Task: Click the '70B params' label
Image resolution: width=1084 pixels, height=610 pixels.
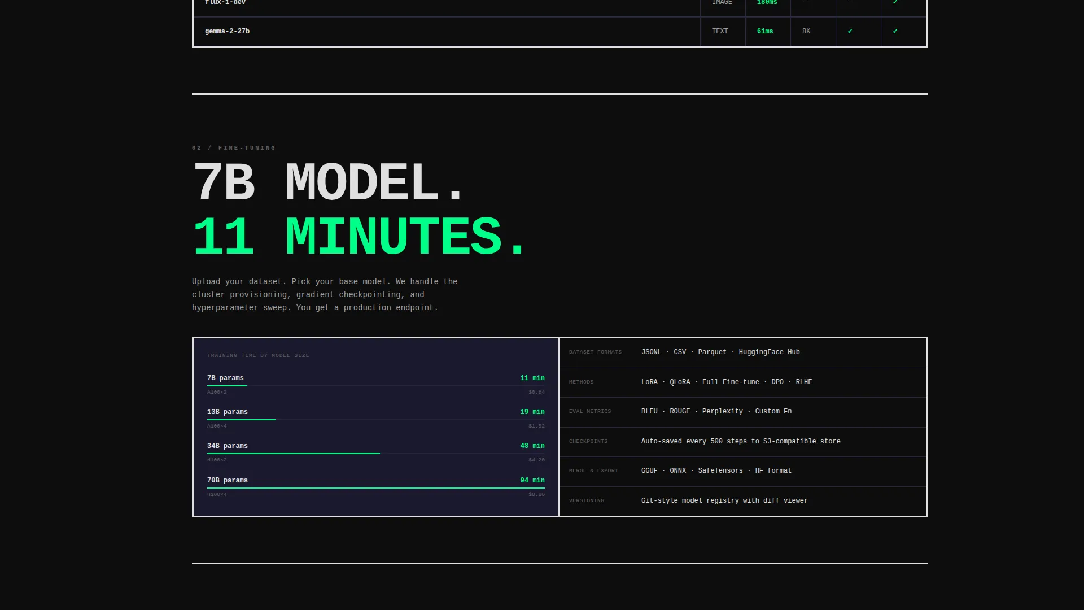Action: 228,480
